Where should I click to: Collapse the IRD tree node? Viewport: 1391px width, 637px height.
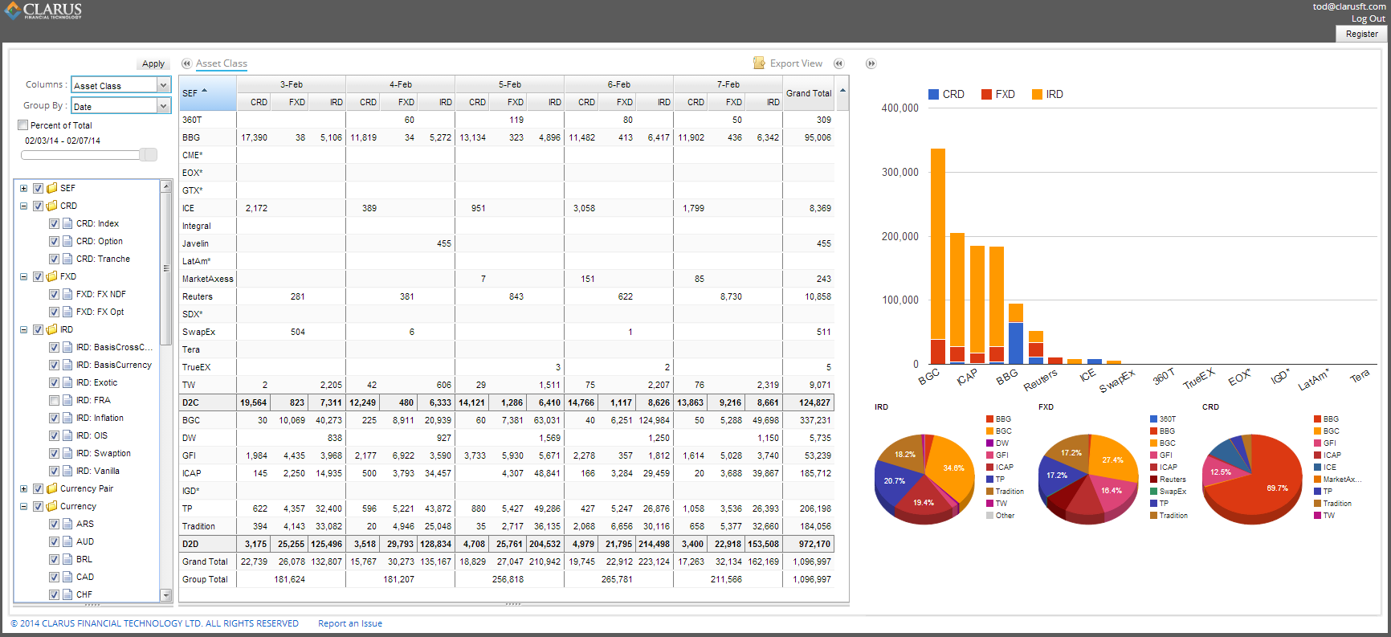point(23,329)
